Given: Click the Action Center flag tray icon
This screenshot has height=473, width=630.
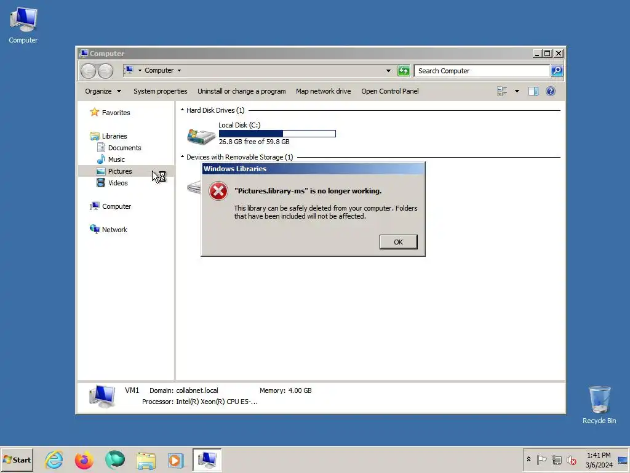Looking at the screenshot, I should pyautogui.click(x=541, y=459).
